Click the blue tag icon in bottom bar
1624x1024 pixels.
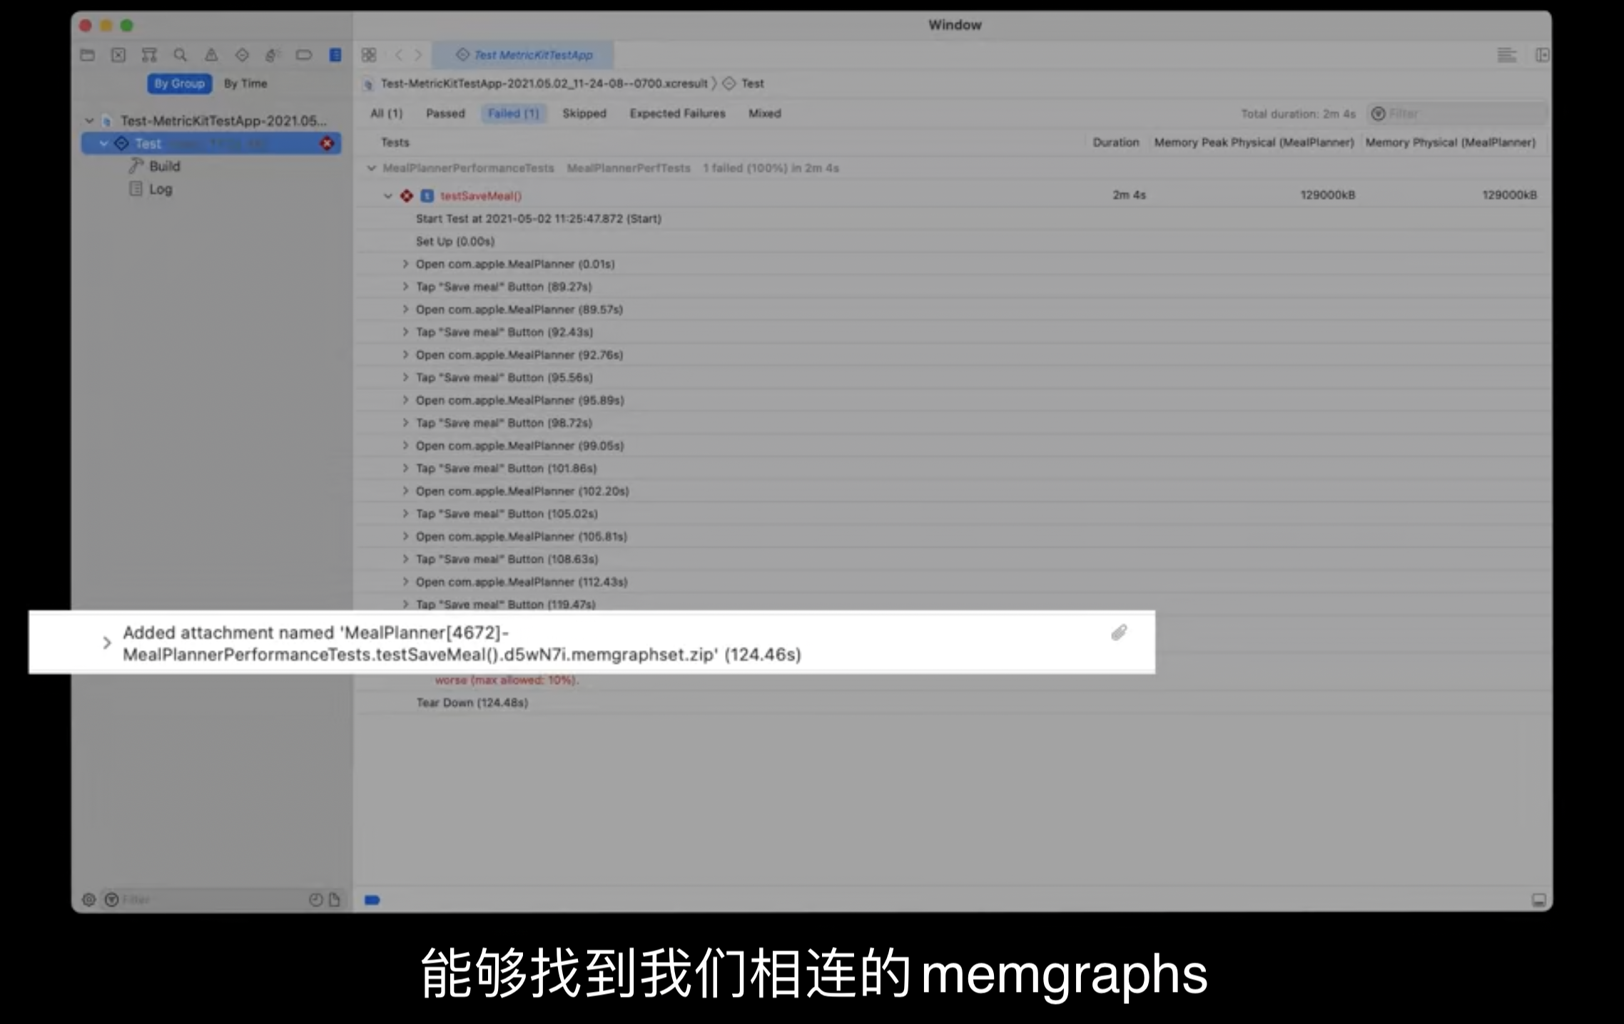coord(372,900)
